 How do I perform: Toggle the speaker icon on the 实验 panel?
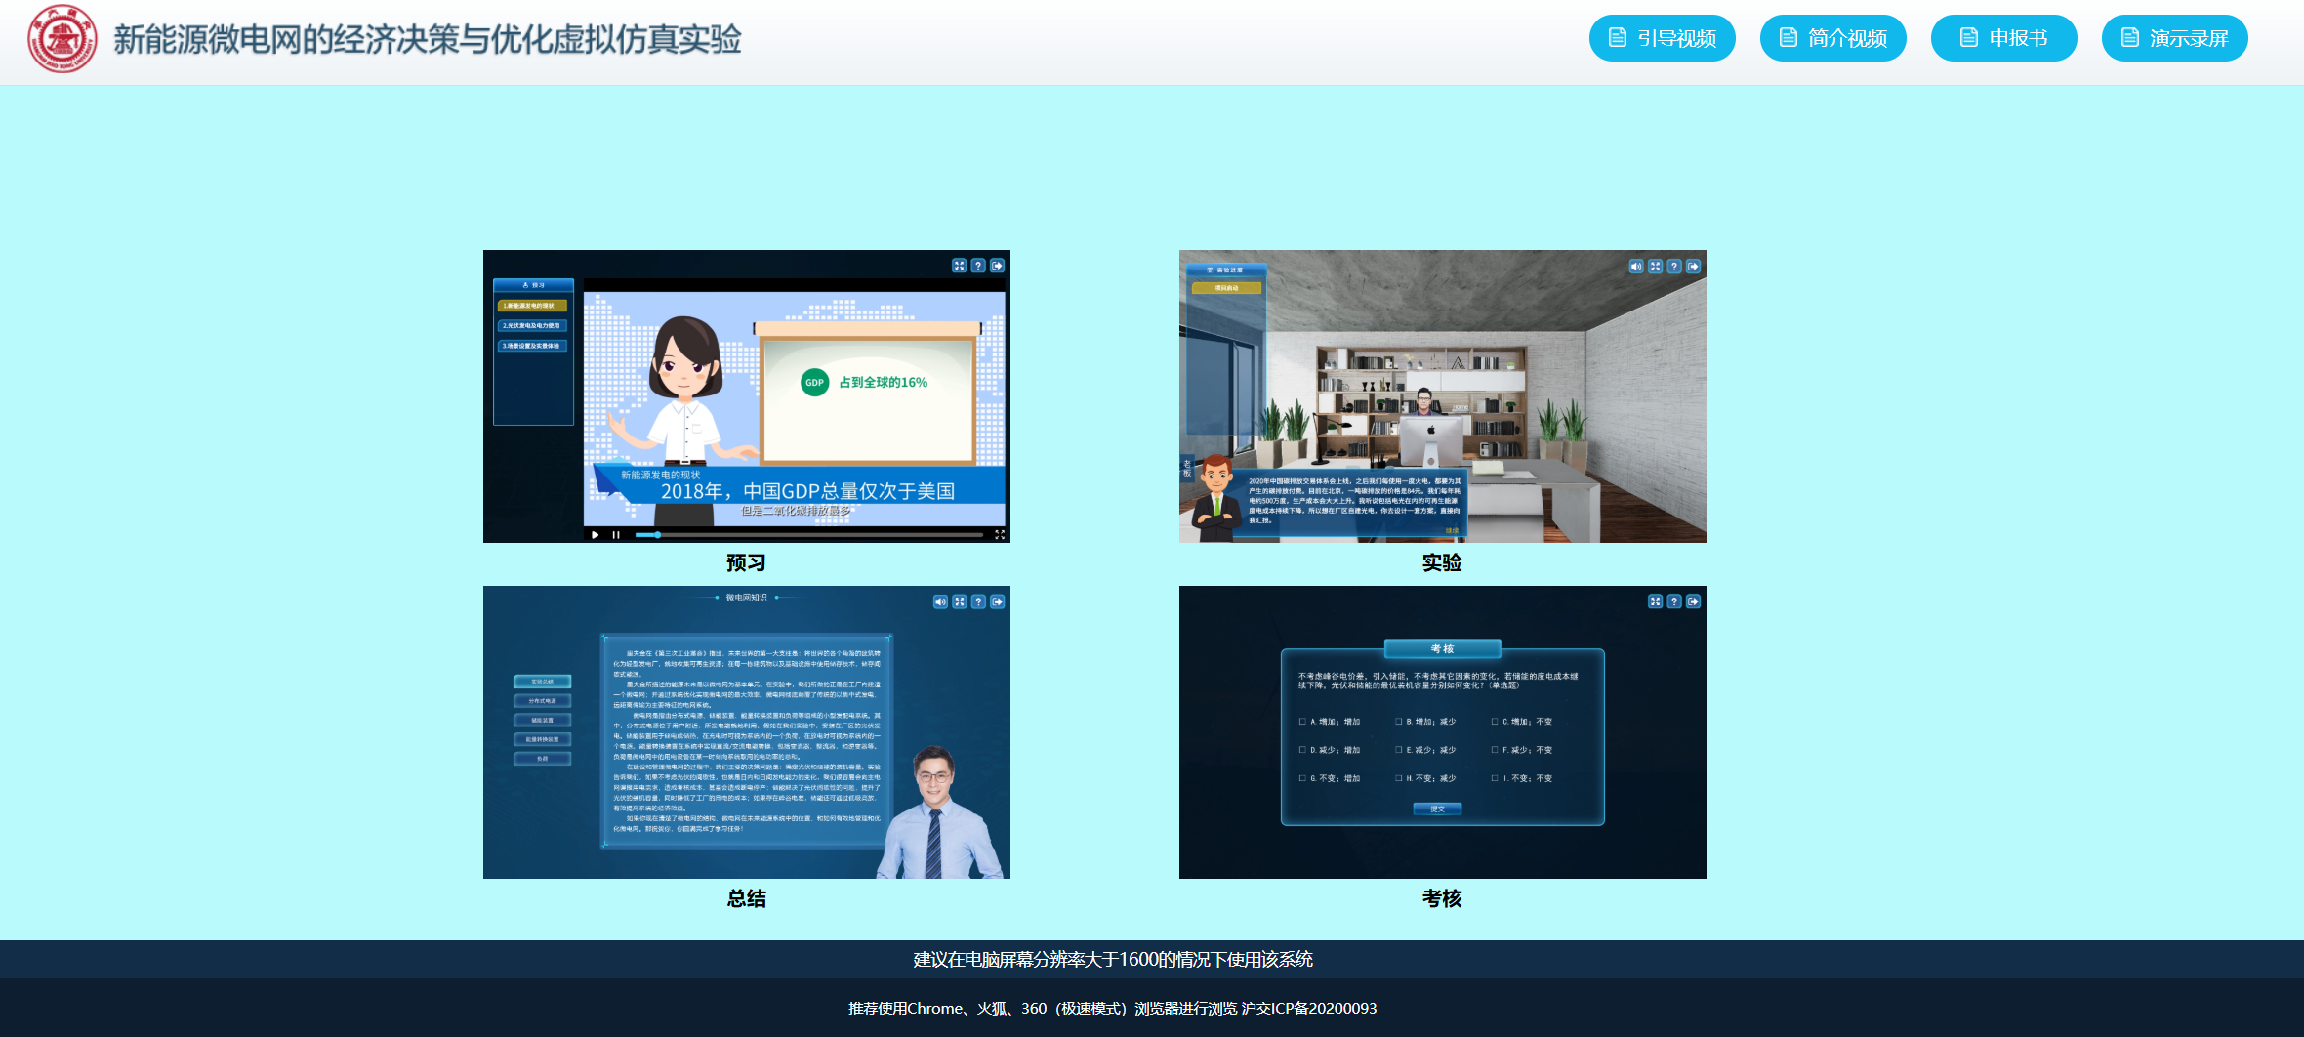[1636, 267]
